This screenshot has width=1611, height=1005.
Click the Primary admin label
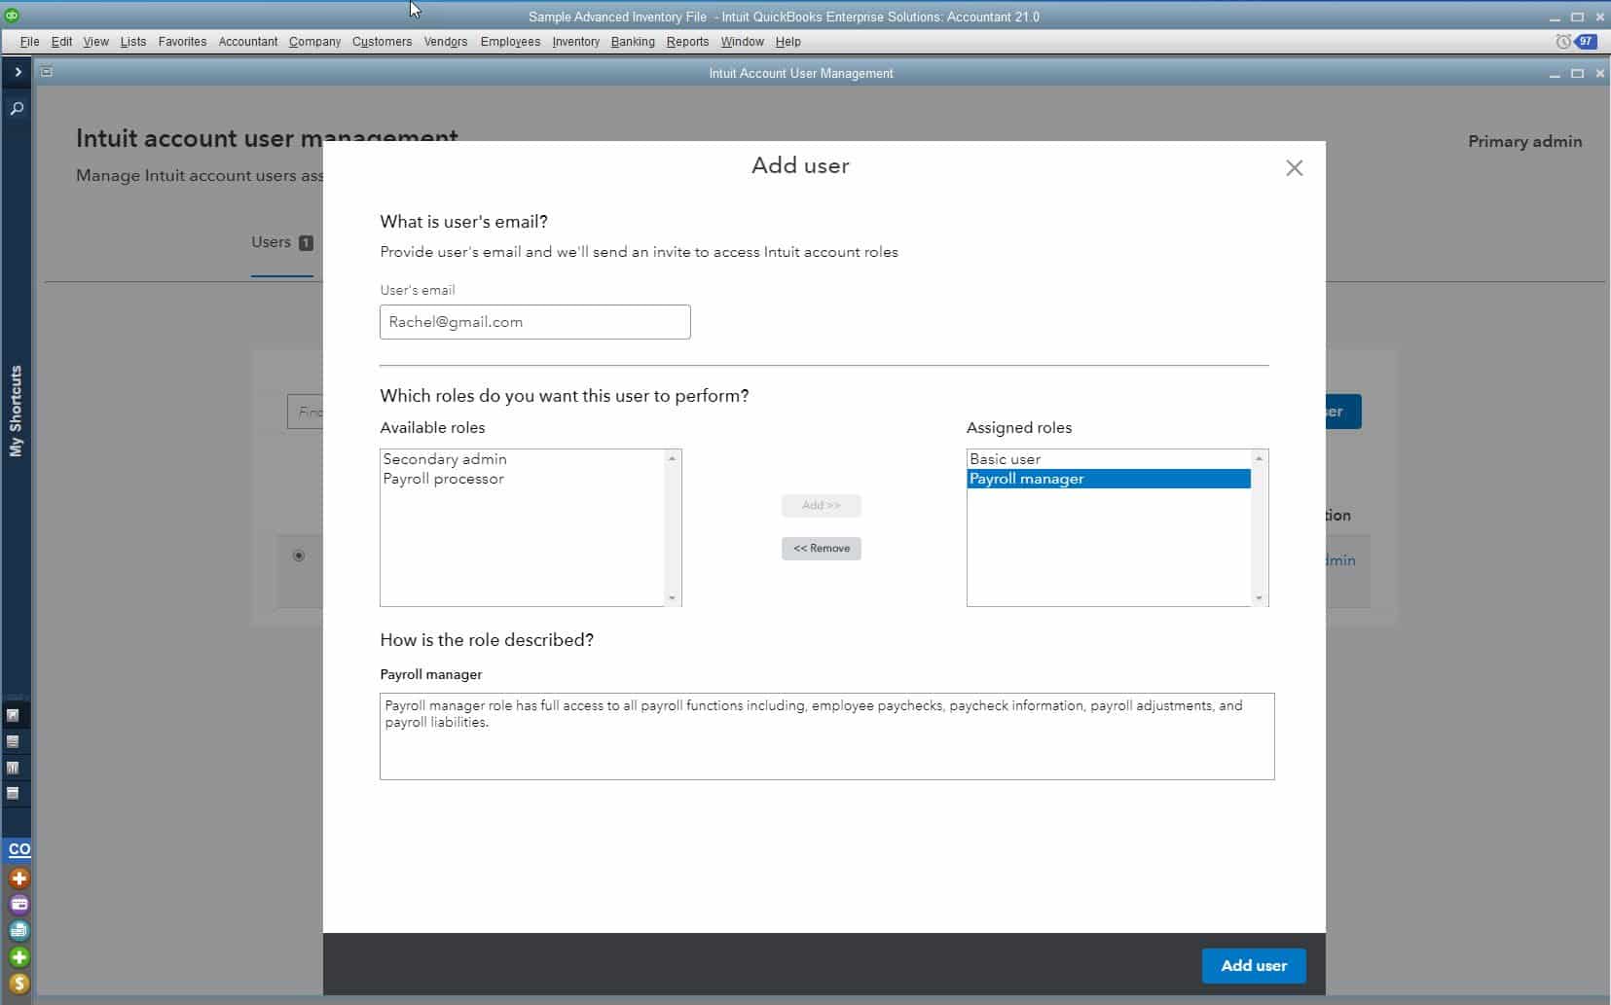coord(1524,142)
